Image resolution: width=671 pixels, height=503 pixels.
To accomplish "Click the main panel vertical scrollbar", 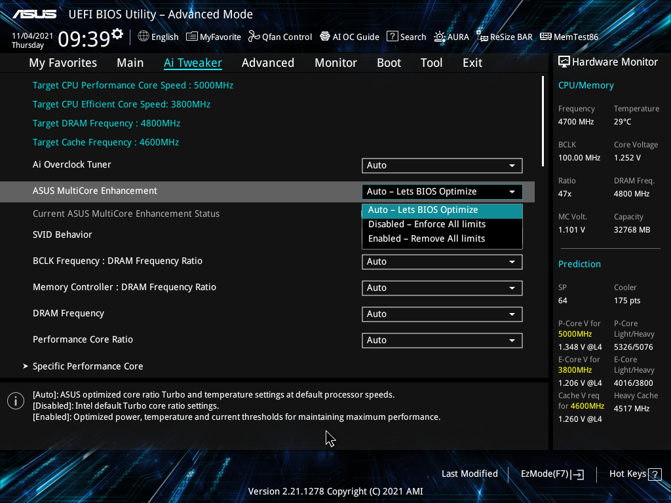I will (543, 121).
